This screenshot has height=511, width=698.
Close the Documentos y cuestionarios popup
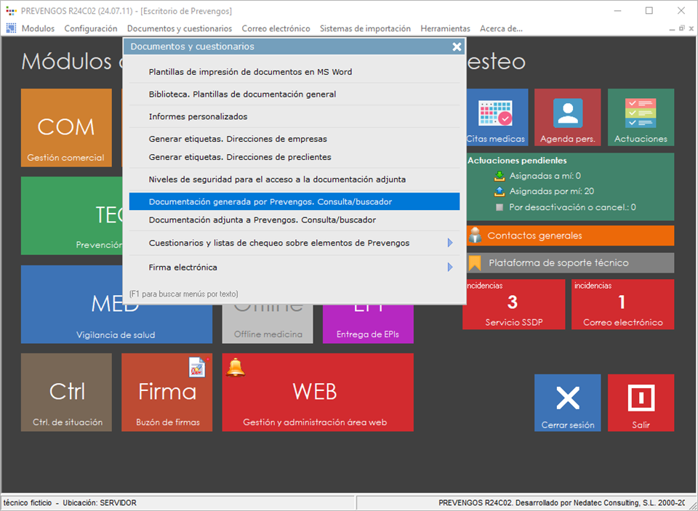click(x=457, y=47)
